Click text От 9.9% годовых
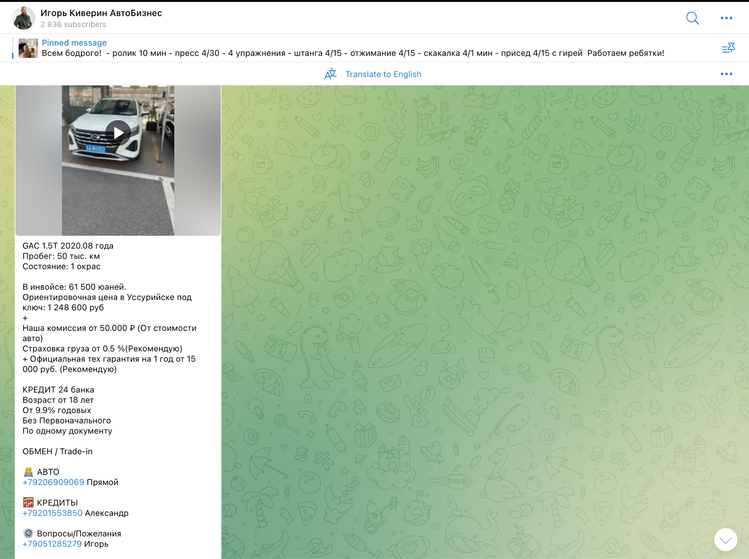Image resolution: width=749 pixels, height=559 pixels. point(57,410)
